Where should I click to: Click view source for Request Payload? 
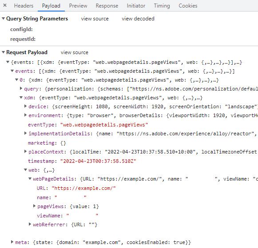pos(74,52)
